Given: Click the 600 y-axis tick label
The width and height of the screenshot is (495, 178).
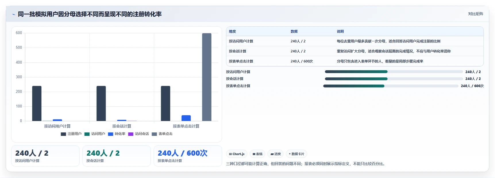Looking at the screenshot, I should click(19, 33).
